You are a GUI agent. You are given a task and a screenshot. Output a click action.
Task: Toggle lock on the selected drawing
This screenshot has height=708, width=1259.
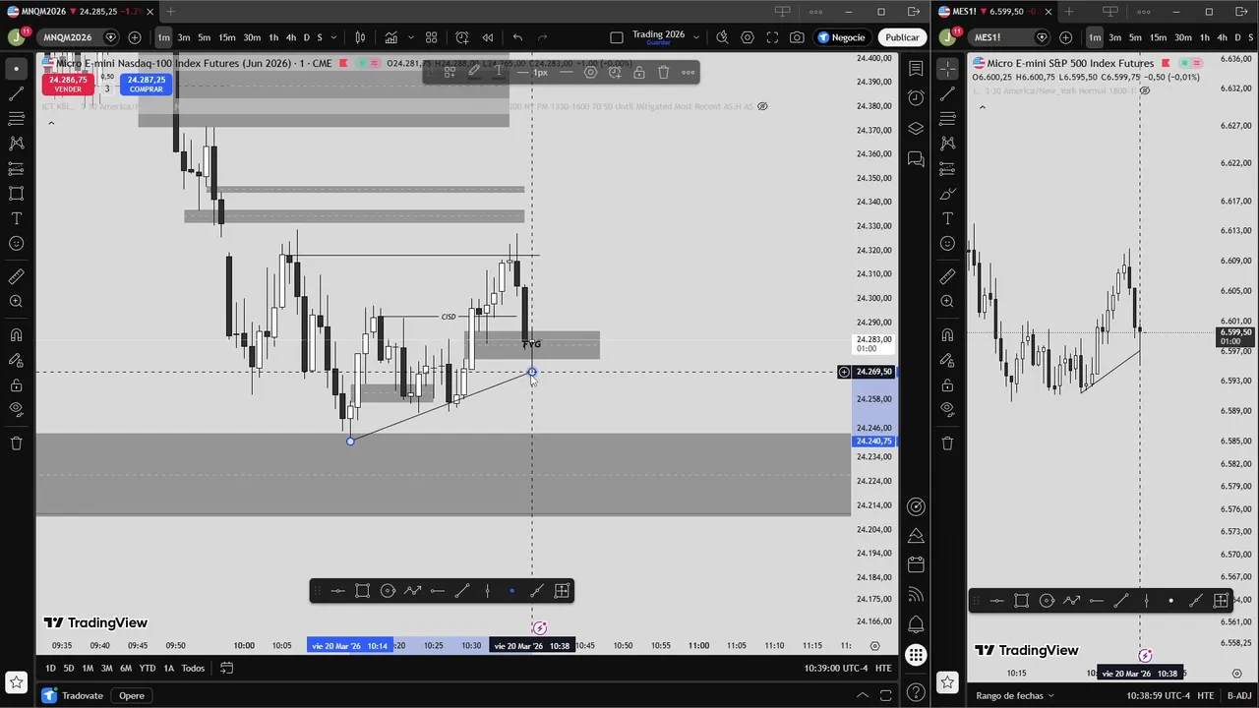click(639, 72)
